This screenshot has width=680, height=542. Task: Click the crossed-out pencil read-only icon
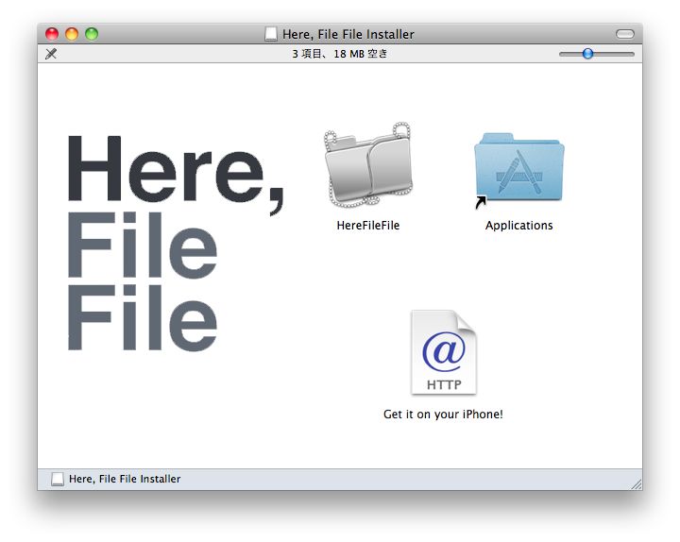coord(51,54)
